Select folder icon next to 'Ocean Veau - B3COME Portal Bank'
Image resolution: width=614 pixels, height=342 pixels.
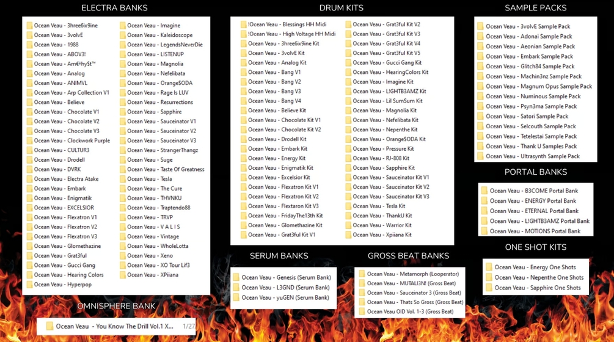(484, 191)
